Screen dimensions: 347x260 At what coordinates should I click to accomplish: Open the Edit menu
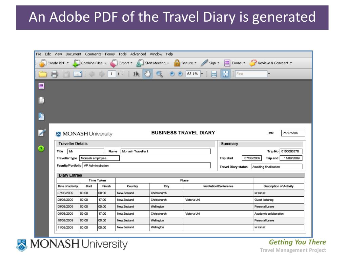coord(48,54)
